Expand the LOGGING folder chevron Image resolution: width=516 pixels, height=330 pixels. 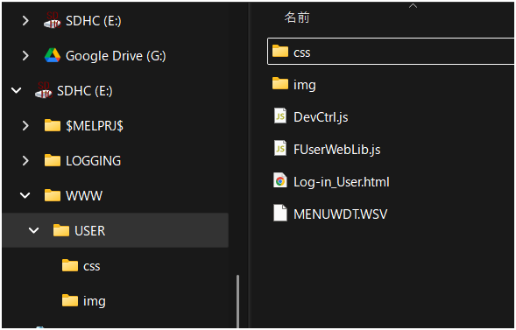click(x=25, y=161)
